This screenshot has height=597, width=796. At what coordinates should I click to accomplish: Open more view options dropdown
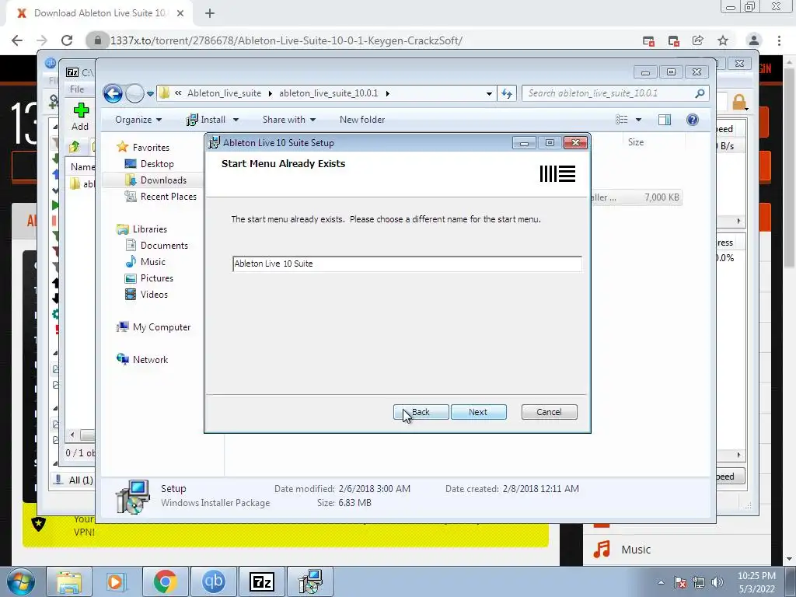[x=639, y=120]
